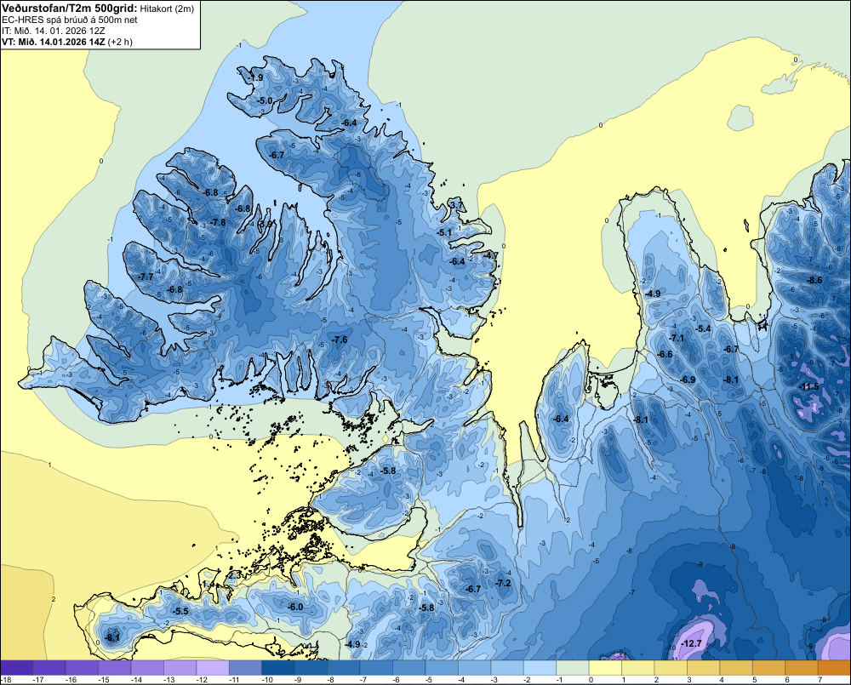Click the -6.0 temperature label
The height and width of the screenshot is (685, 851).
pos(296,607)
